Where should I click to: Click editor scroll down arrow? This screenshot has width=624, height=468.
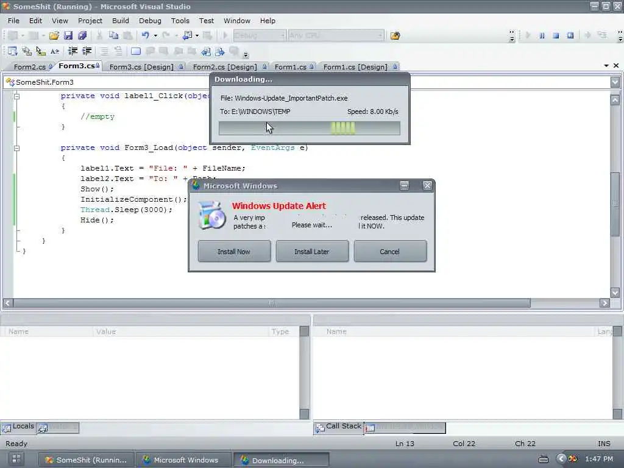(x=615, y=293)
